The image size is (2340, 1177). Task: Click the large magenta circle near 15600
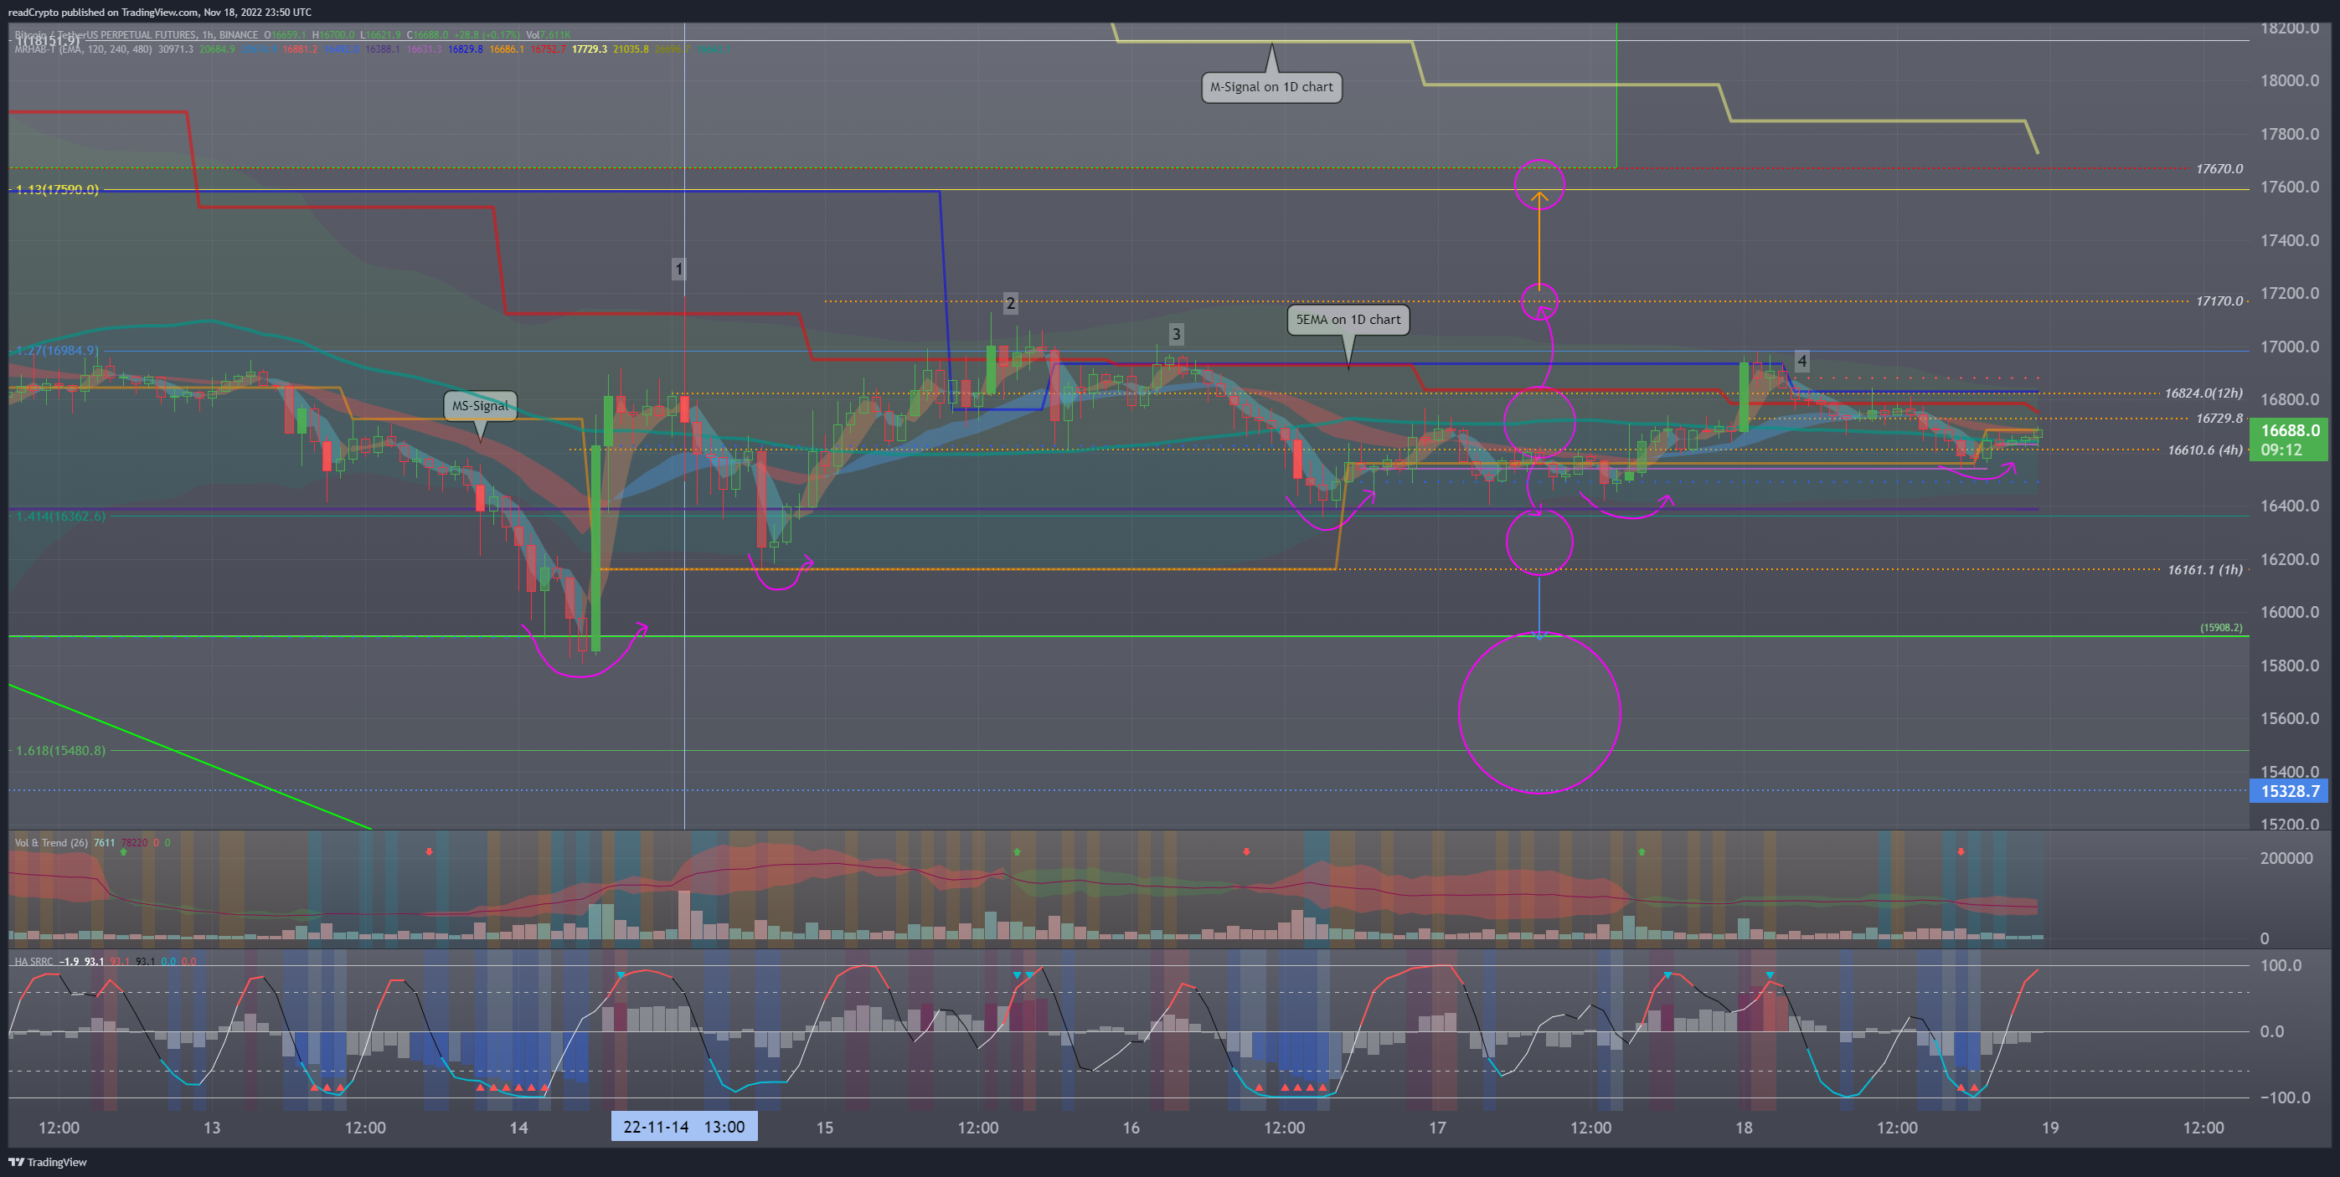coord(1539,713)
